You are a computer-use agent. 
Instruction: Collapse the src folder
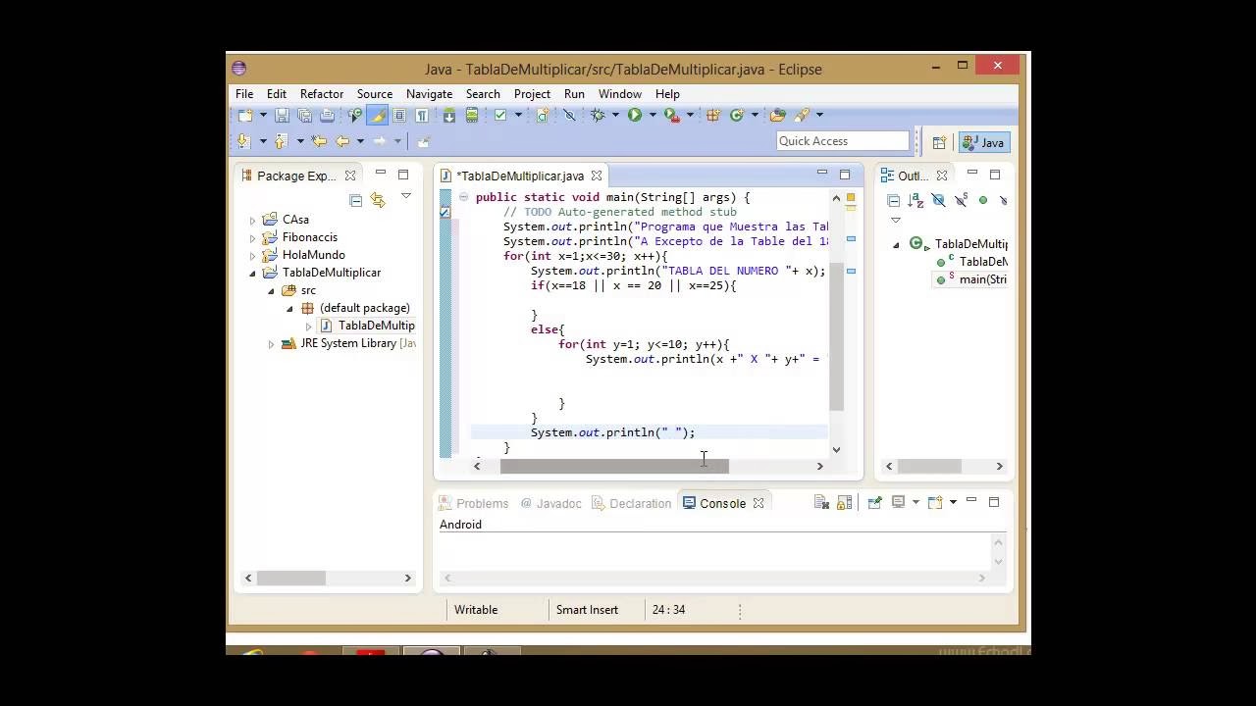coord(271,291)
